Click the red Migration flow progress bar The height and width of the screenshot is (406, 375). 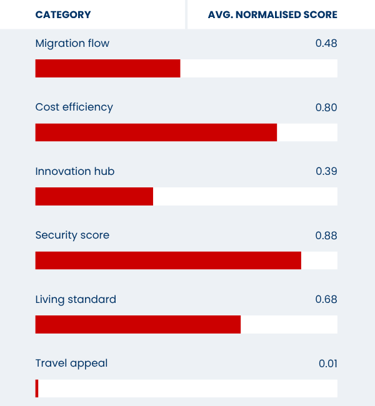(107, 68)
